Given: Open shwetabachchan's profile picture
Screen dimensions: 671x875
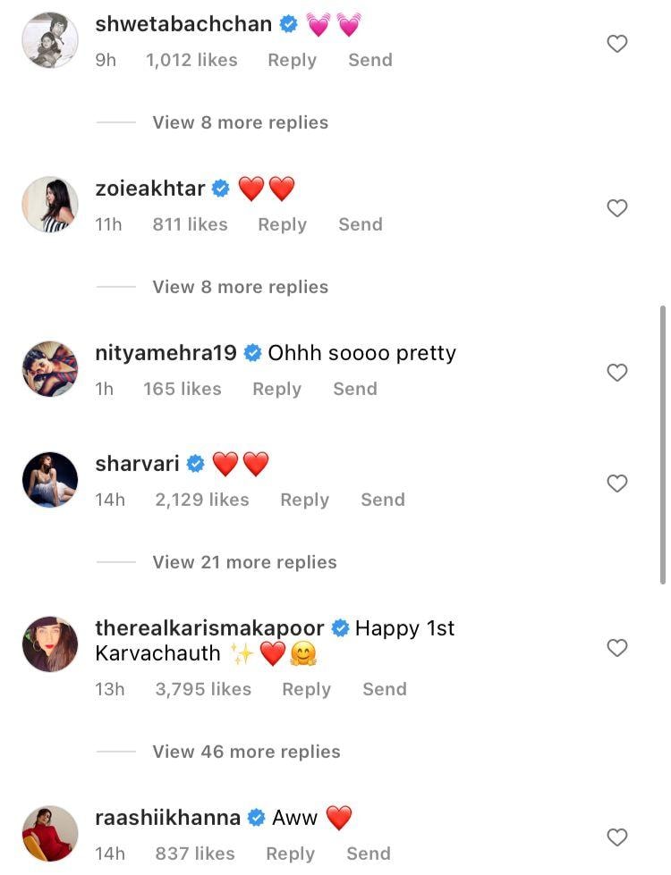Looking at the screenshot, I should 50,40.
